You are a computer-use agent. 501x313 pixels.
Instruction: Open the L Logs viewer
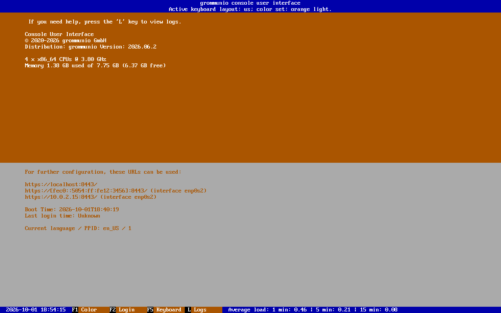pyautogui.click(x=197, y=310)
